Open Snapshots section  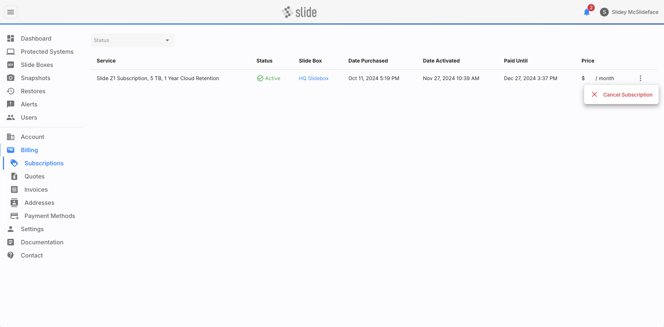36,78
